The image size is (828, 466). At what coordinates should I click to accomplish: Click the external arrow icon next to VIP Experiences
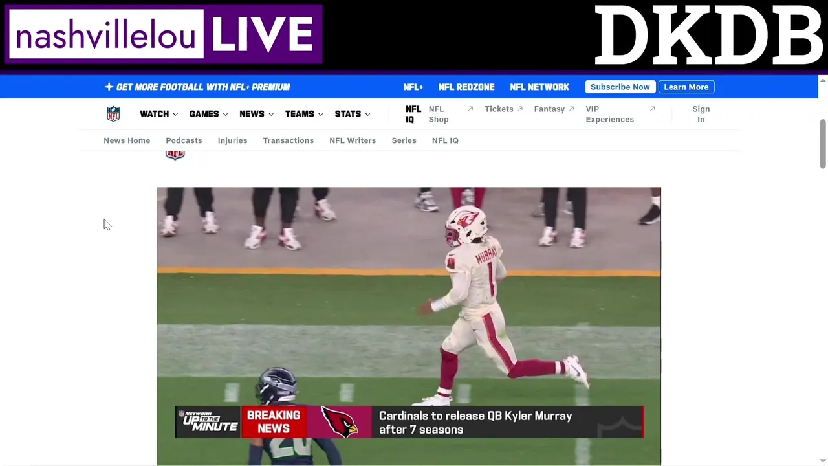(x=653, y=109)
